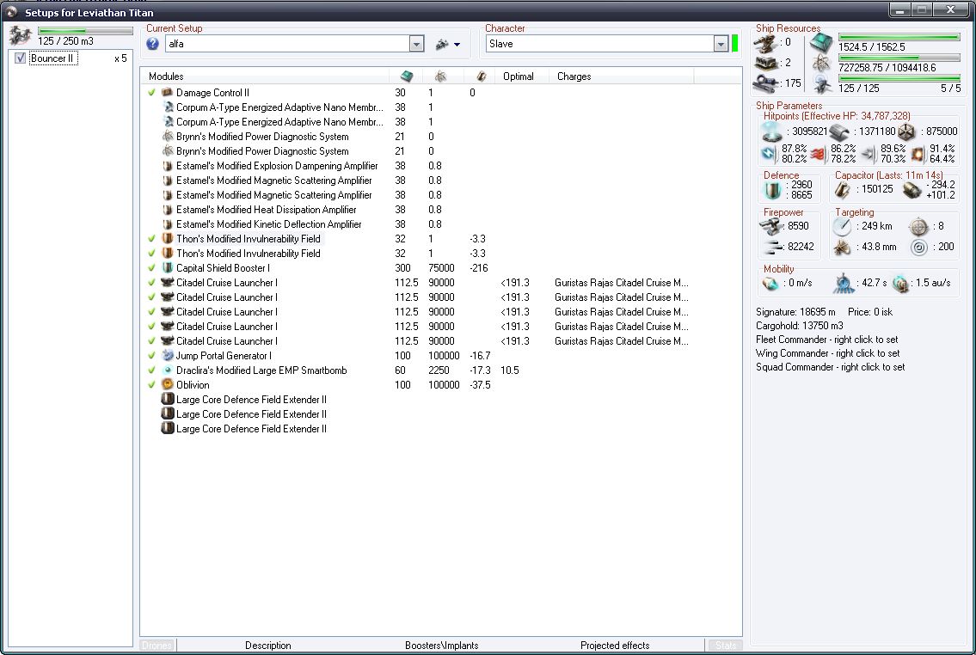Select Estamel's Modified Explosion Dampening Amplifier row
Image resolution: width=976 pixels, height=655 pixels.
[276, 166]
